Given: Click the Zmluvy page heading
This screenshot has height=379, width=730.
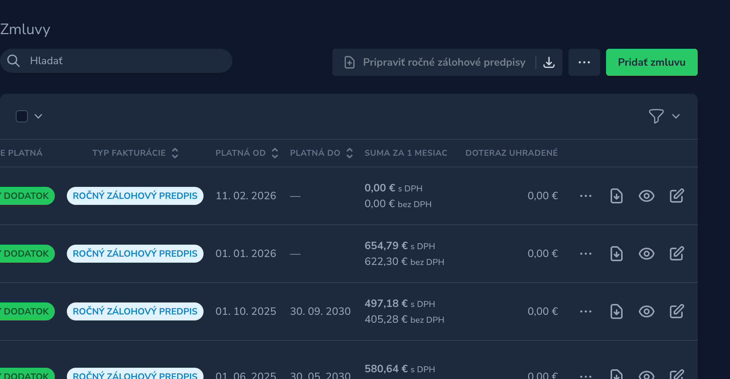Looking at the screenshot, I should tap(25, 29).
